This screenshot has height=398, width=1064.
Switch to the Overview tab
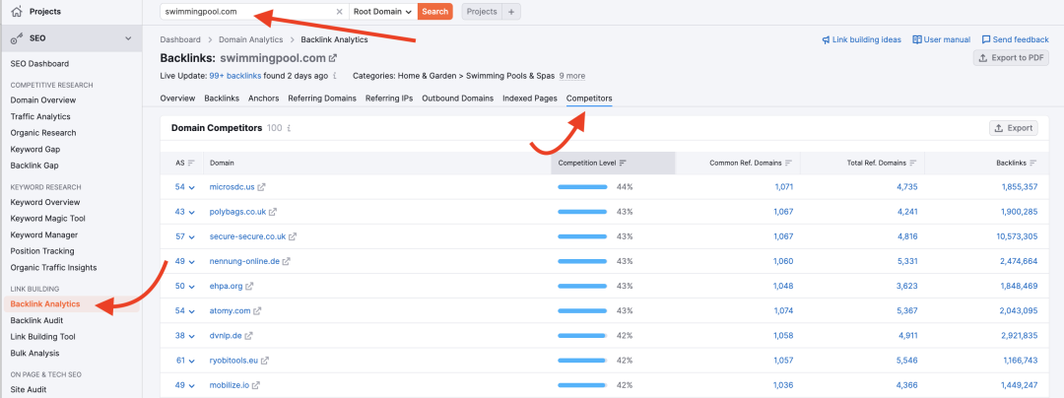point(177,99)
